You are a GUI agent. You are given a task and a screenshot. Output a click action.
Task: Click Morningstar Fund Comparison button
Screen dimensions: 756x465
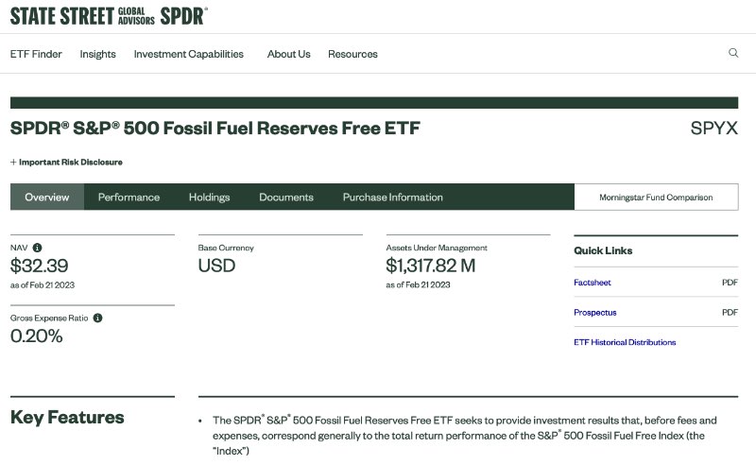tap(656, 197)
